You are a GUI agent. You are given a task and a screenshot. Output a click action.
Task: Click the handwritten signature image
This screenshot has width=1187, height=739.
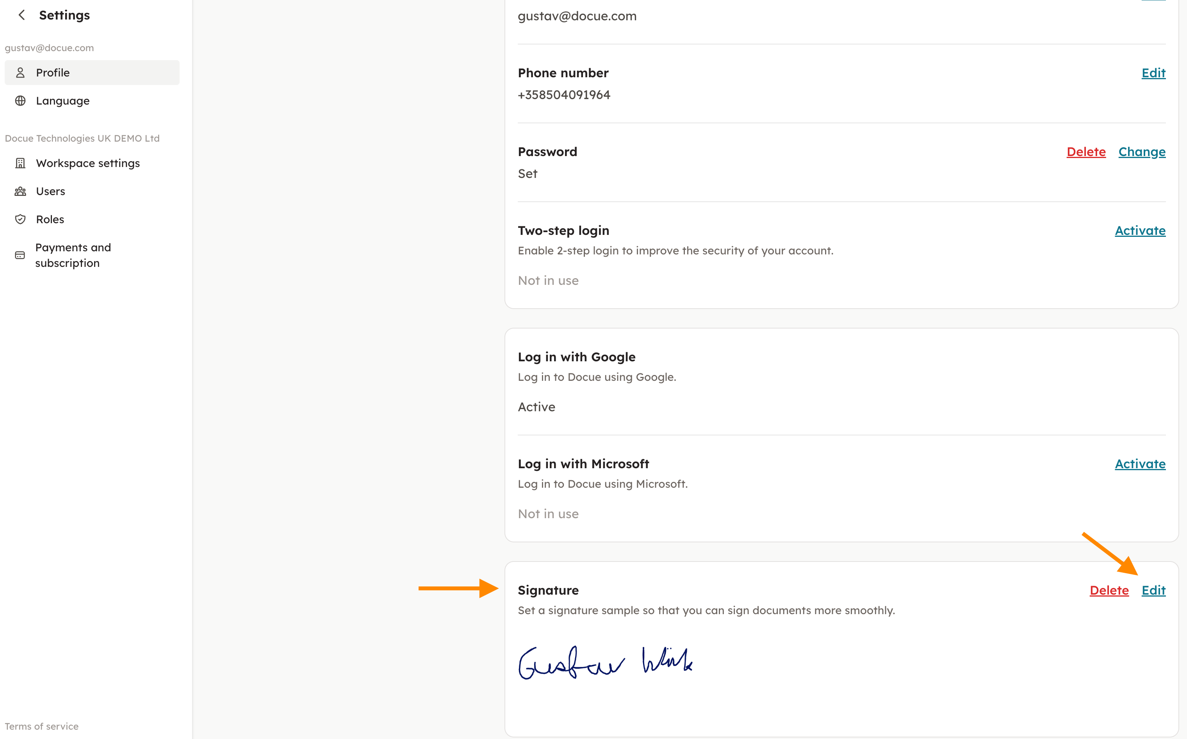(605, 662)
